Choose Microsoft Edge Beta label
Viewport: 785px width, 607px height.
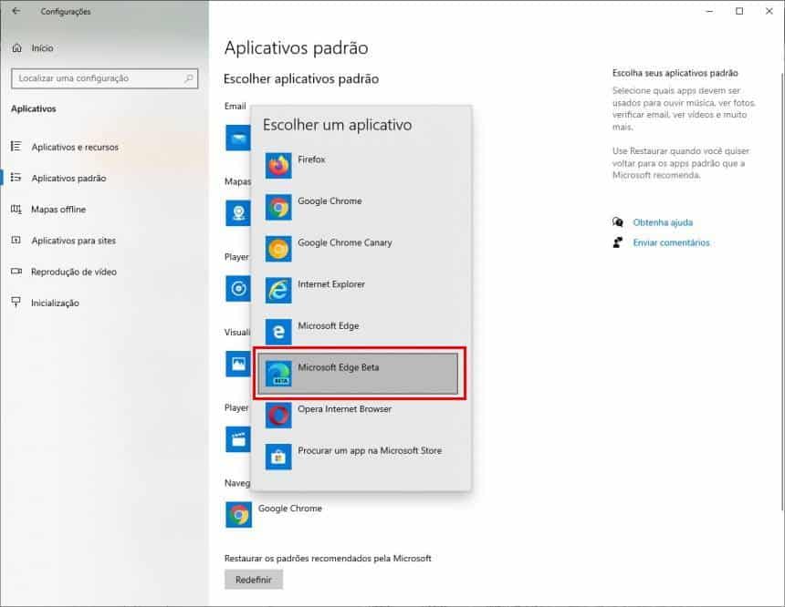coord(339,367)
